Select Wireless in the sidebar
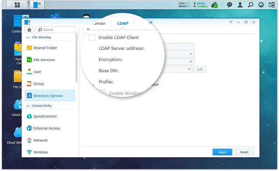Viewport: 279px width, 171px height. pyautogui.click(x=40, y=152)
